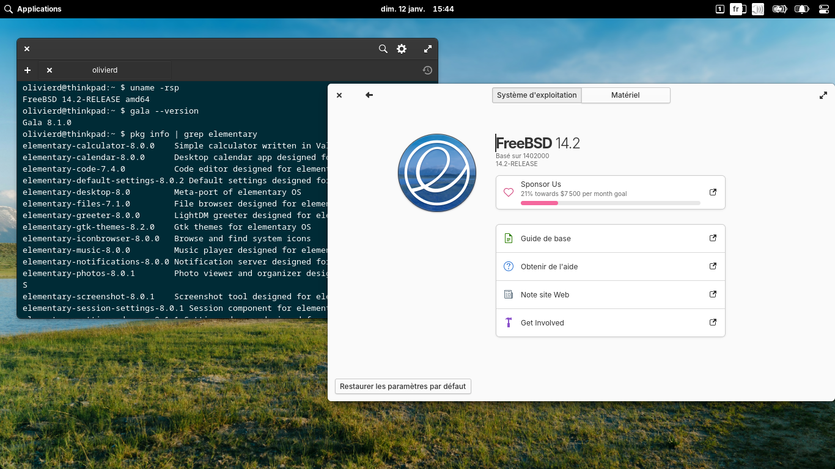Click the 'Basé sur 1402000' text
The width and height of the screenshot is (835, 469).
[523, 156]
